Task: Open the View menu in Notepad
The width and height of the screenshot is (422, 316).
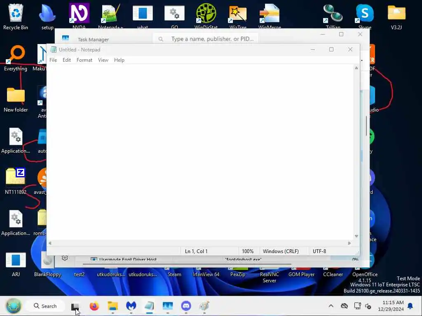Action: click(103, 60)
